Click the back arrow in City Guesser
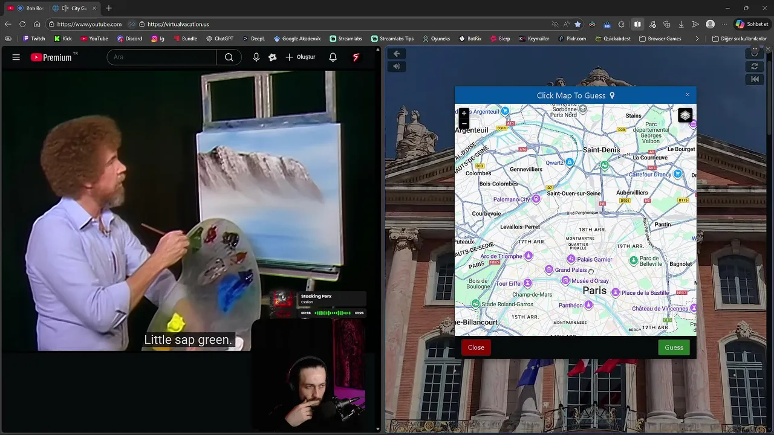774x435 pixels. tap(397, 54)
